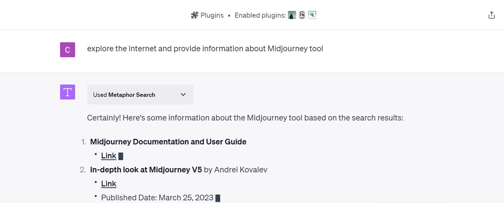Click the purple C user avatar

point(67,50)
